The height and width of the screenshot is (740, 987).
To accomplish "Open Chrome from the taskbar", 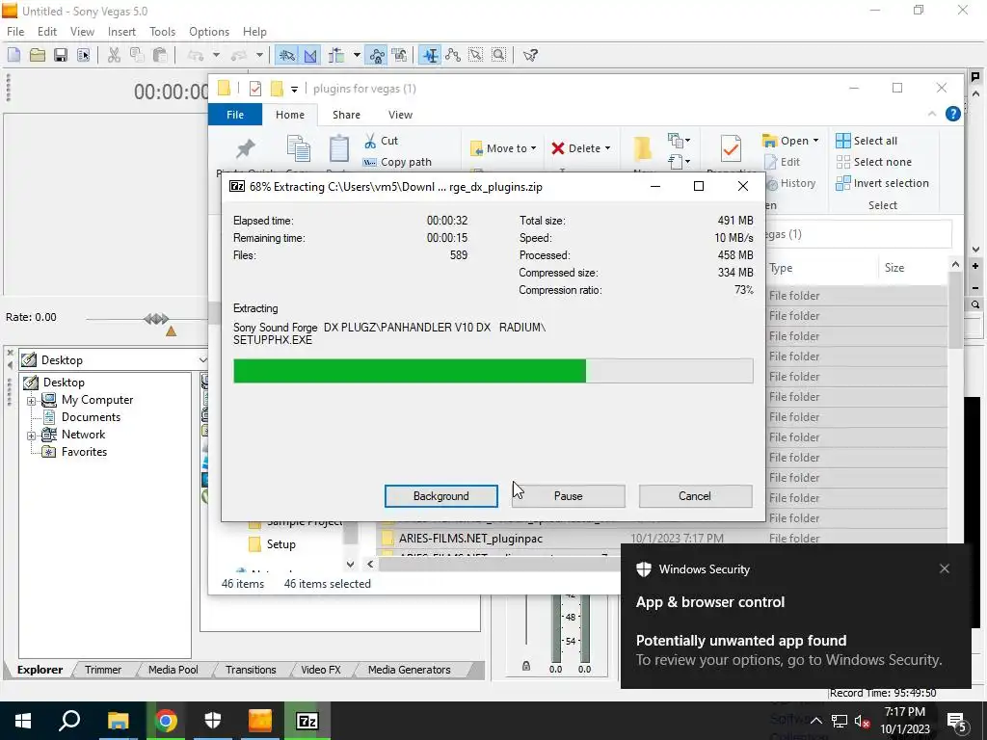I will tap(166, 721).
